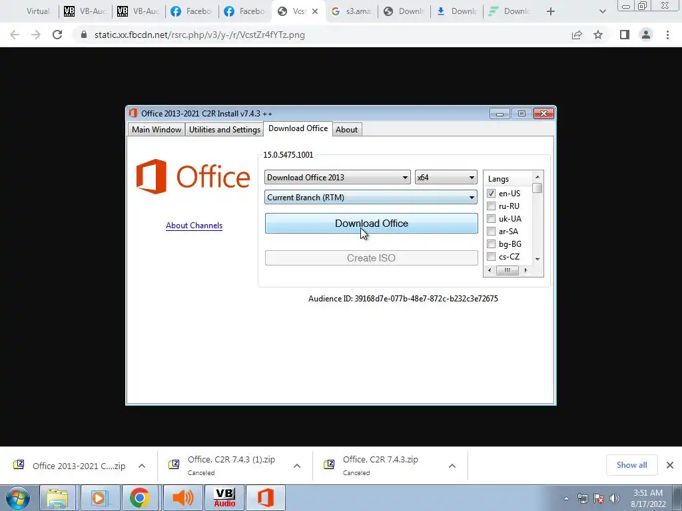Switch to the s3.ama Google tab
This screenshot has height=511, width=682.
pyautogui.click(x=351, y=11)
